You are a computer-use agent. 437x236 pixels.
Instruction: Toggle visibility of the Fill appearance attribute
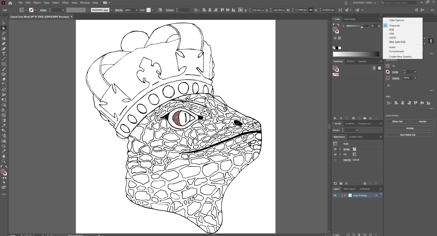click(x=335, y=154)
